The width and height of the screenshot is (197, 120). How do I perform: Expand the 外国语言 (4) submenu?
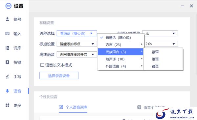120,66
